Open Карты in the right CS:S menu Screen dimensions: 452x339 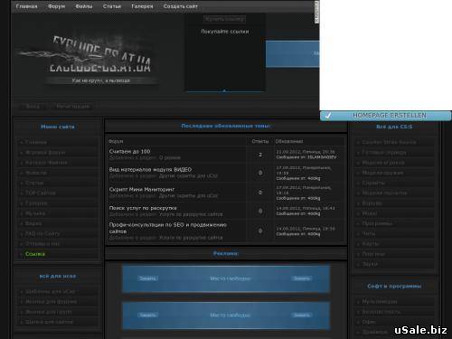coord(371,243)
